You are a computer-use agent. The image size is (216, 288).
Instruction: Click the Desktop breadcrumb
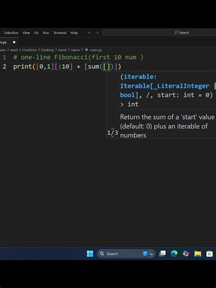[x=48, y=50]
